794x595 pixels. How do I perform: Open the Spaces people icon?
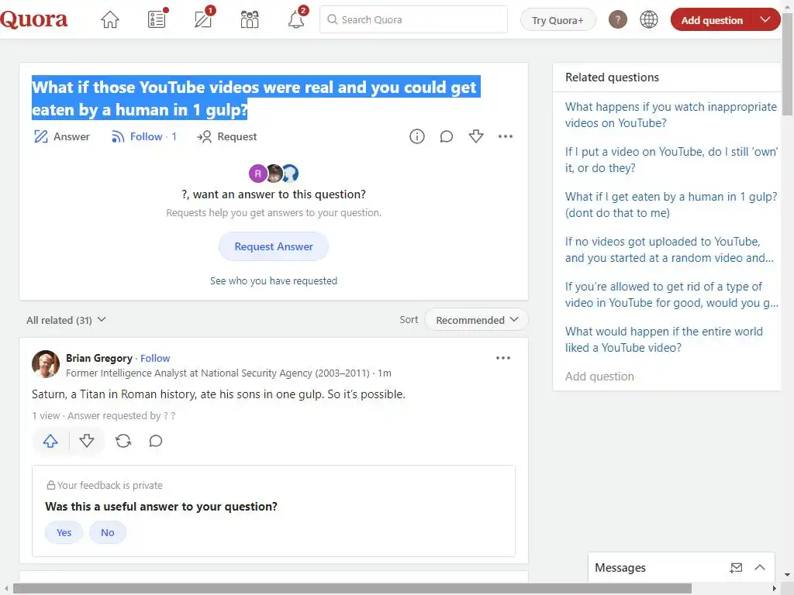[x=250, y=19]
